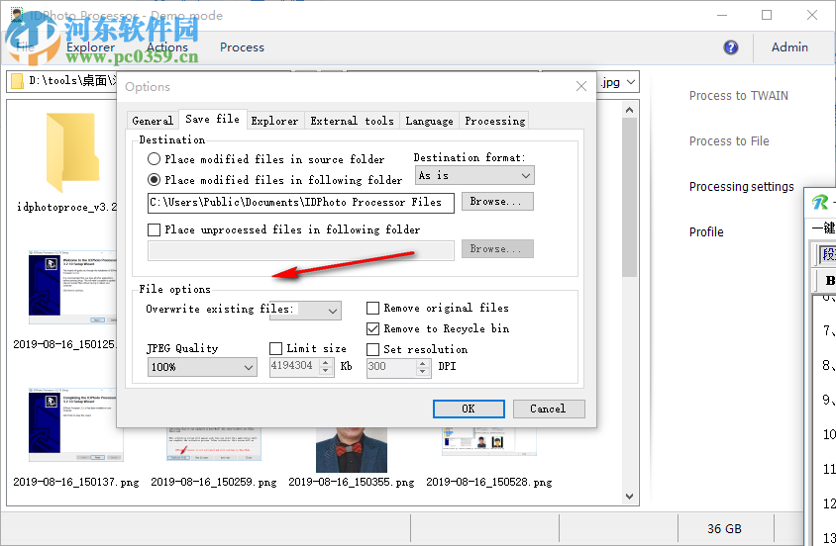
Task: Choose Place modified files in following folder
Action: (x=154, y=180)
